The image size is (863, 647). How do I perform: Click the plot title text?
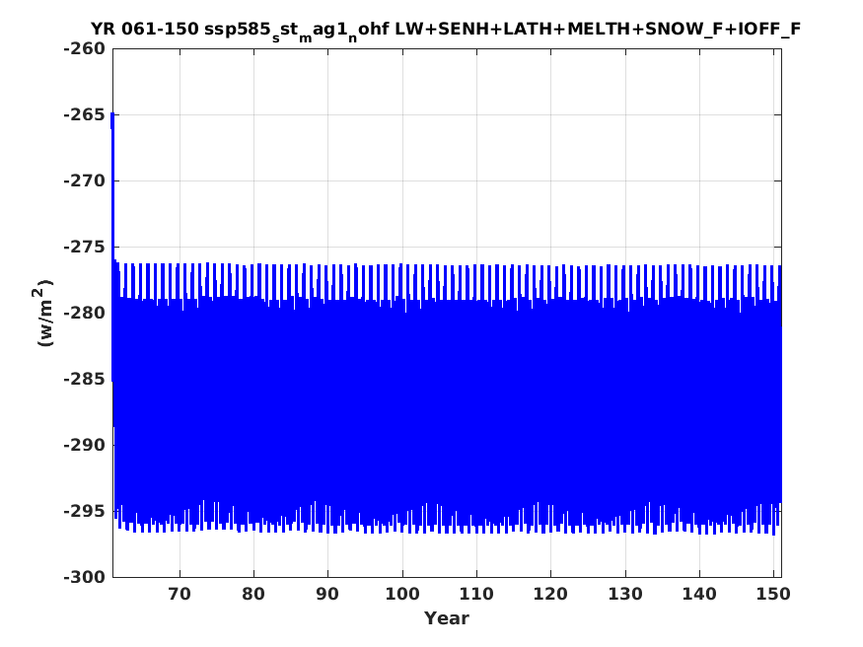446,31
